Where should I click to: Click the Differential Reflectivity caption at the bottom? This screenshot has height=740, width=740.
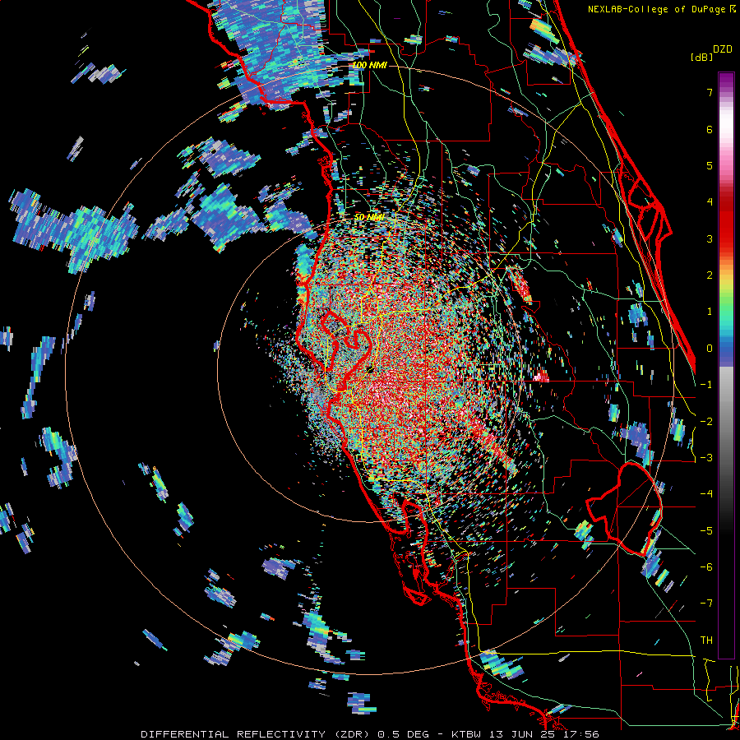coord(369,734)
